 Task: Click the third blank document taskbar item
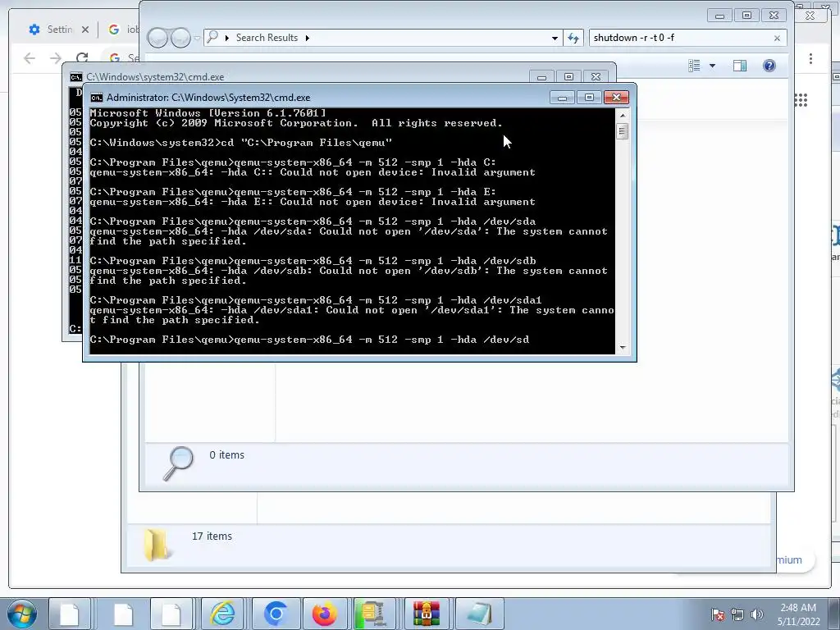click(x=171, y=614)
